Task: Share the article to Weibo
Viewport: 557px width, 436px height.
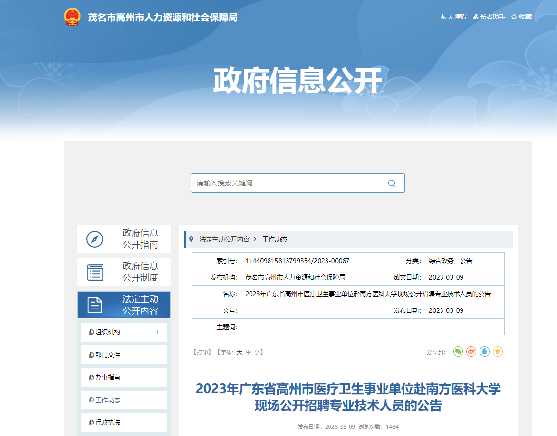Action: point(471,351)
